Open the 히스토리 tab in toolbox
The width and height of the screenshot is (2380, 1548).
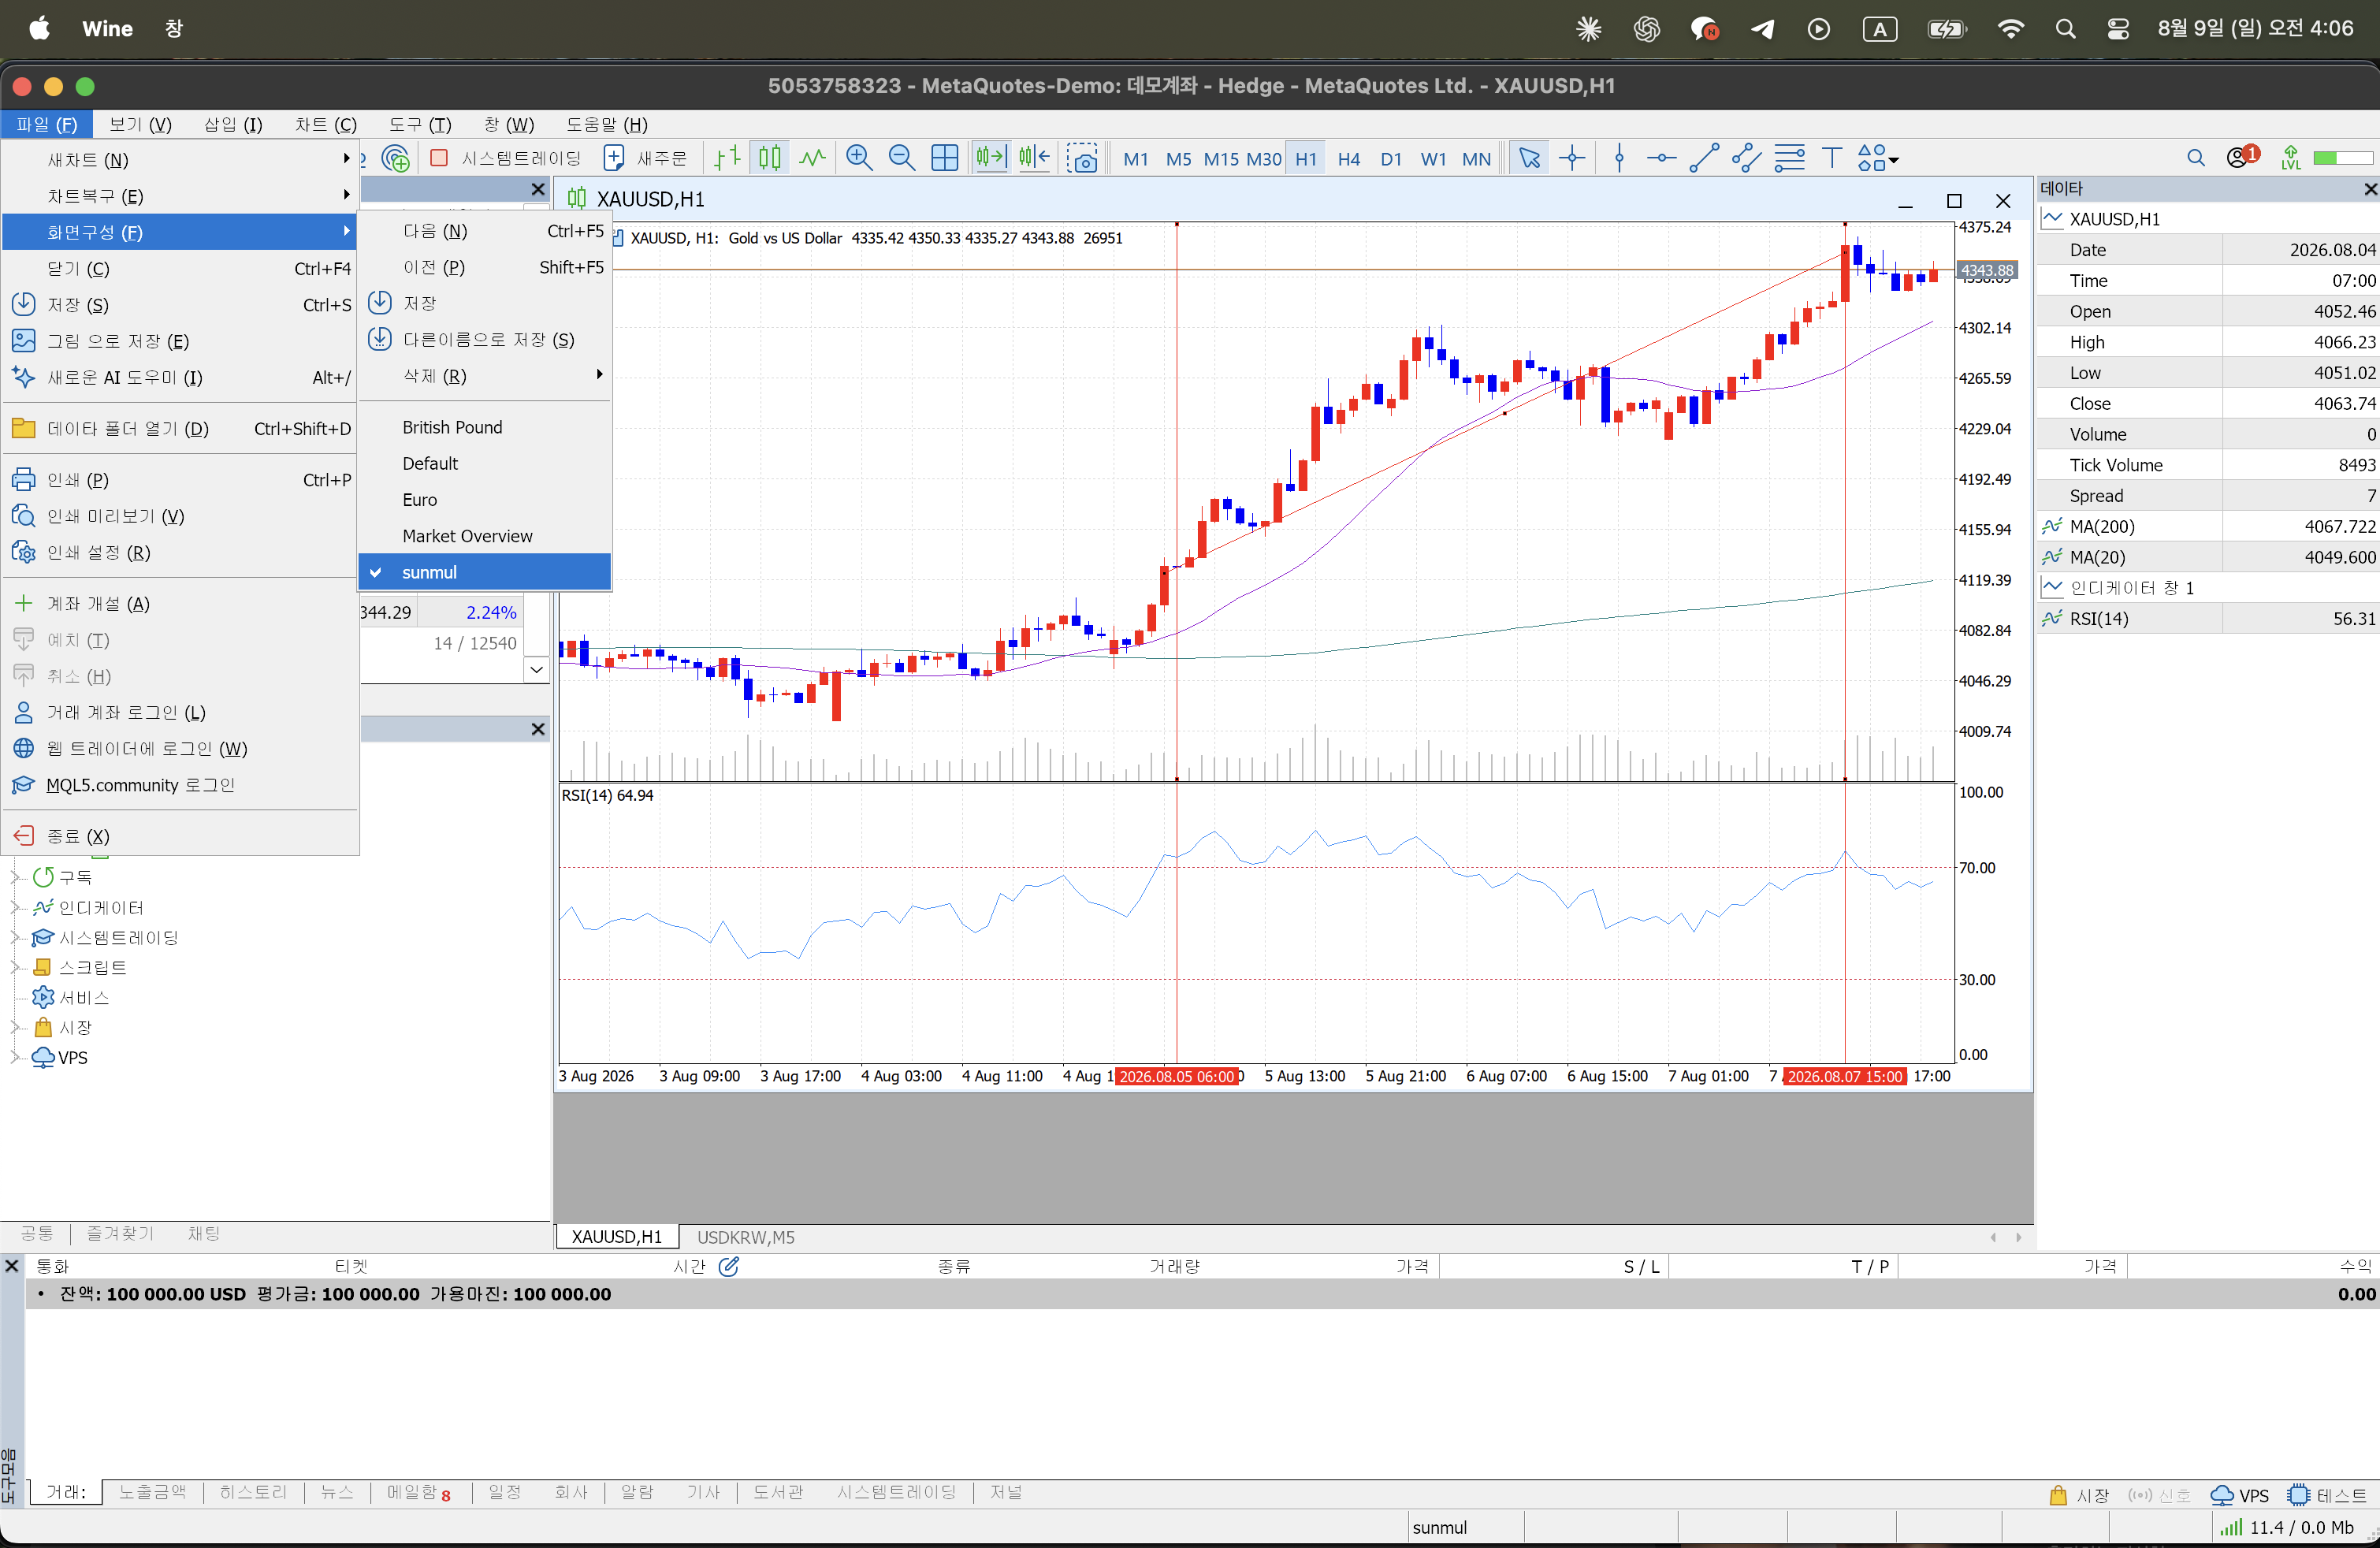tap(253, 1492)
